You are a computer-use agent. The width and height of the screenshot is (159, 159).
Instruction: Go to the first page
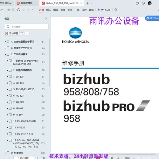[4, 158]
